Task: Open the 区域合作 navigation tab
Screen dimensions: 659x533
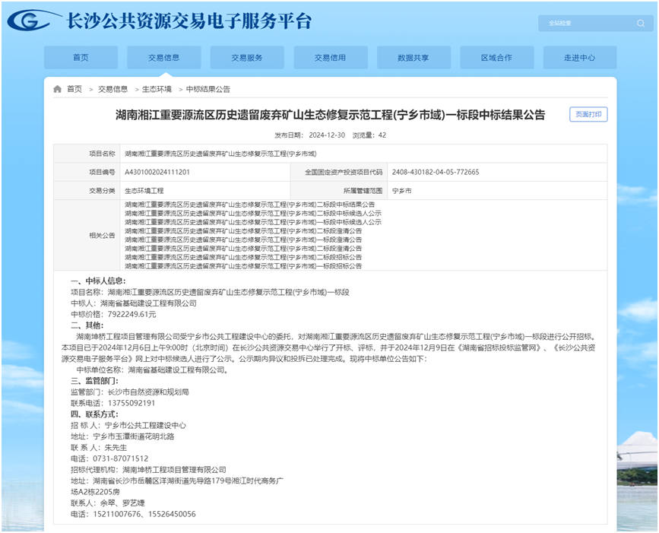Action: click(x=496, y=58)
